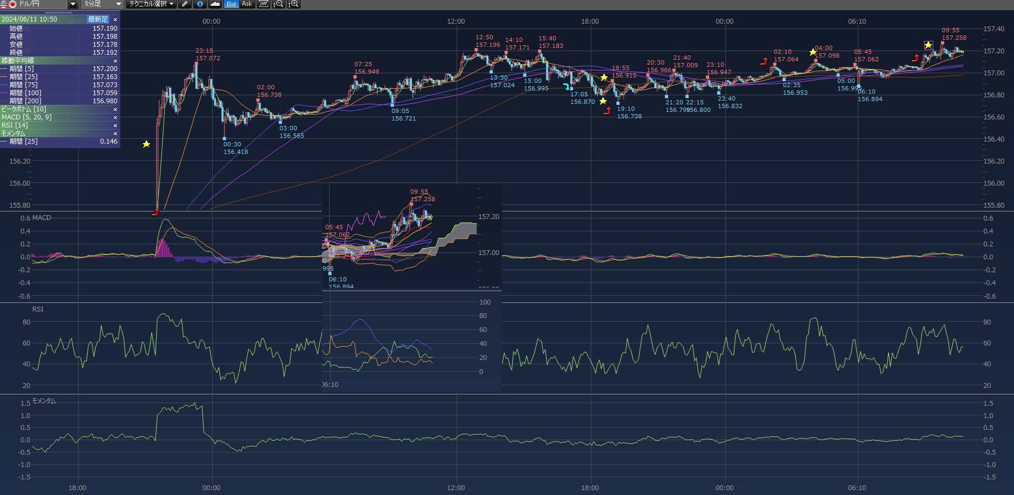Screen dimensions: 1014x495
Task: Close the moving average (移動平均線) panel
Action: pos(115,61)
